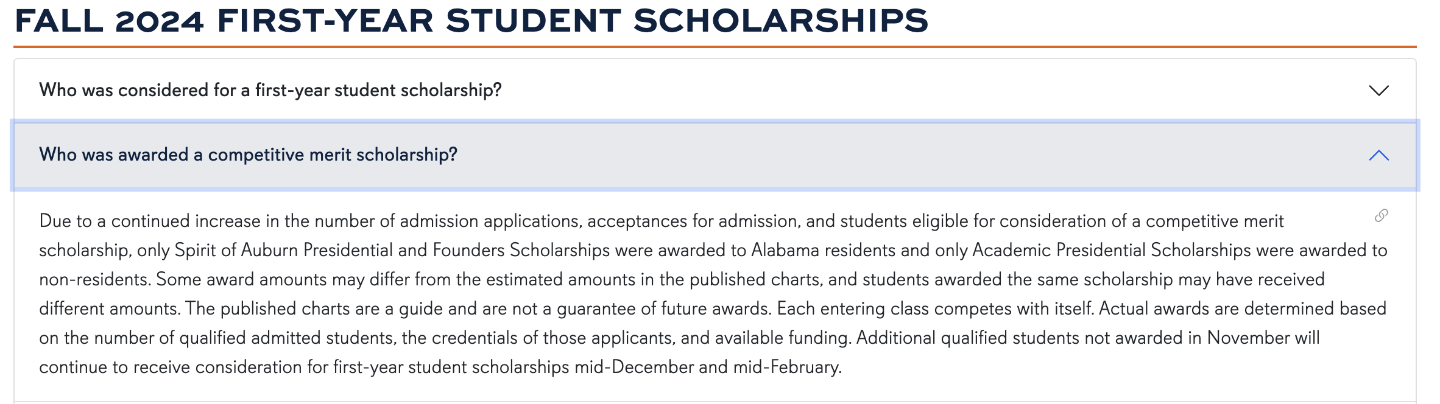
Task: Click the word "non-residents" in the answer
Action: [94, 280]
